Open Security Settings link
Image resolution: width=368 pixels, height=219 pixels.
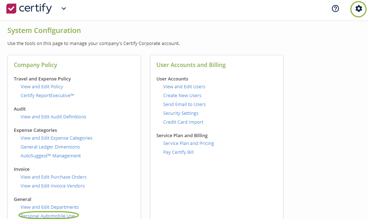coord(181,113)
